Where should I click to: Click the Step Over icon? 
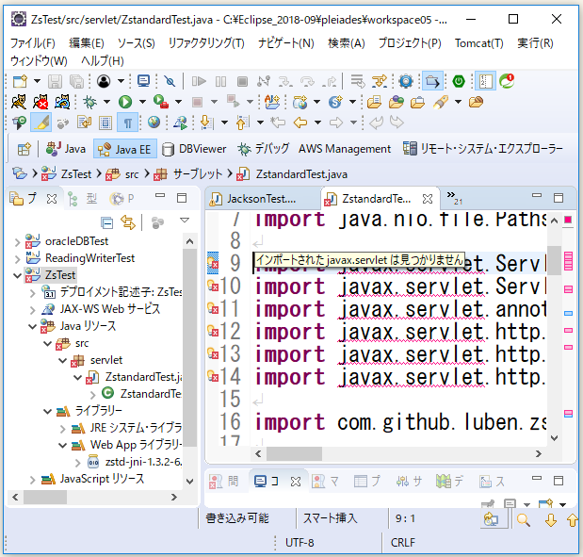point(307,81)
